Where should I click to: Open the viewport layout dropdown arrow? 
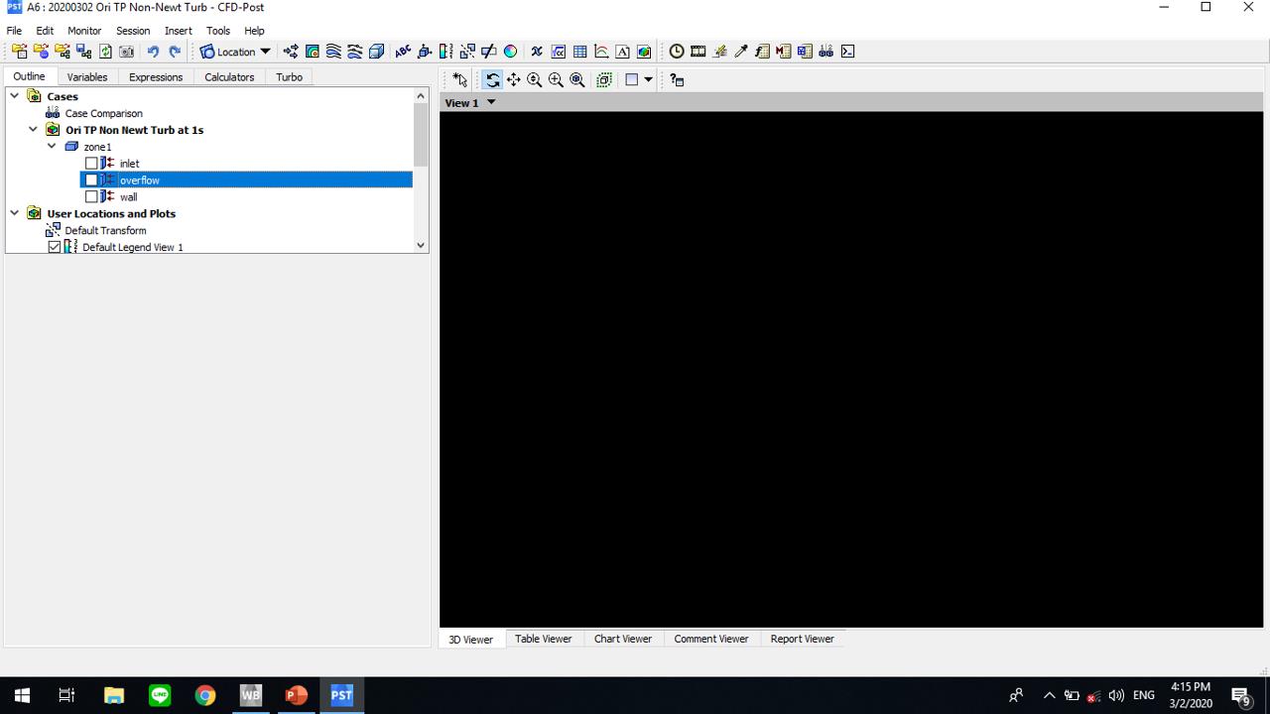tap(649, 80)
